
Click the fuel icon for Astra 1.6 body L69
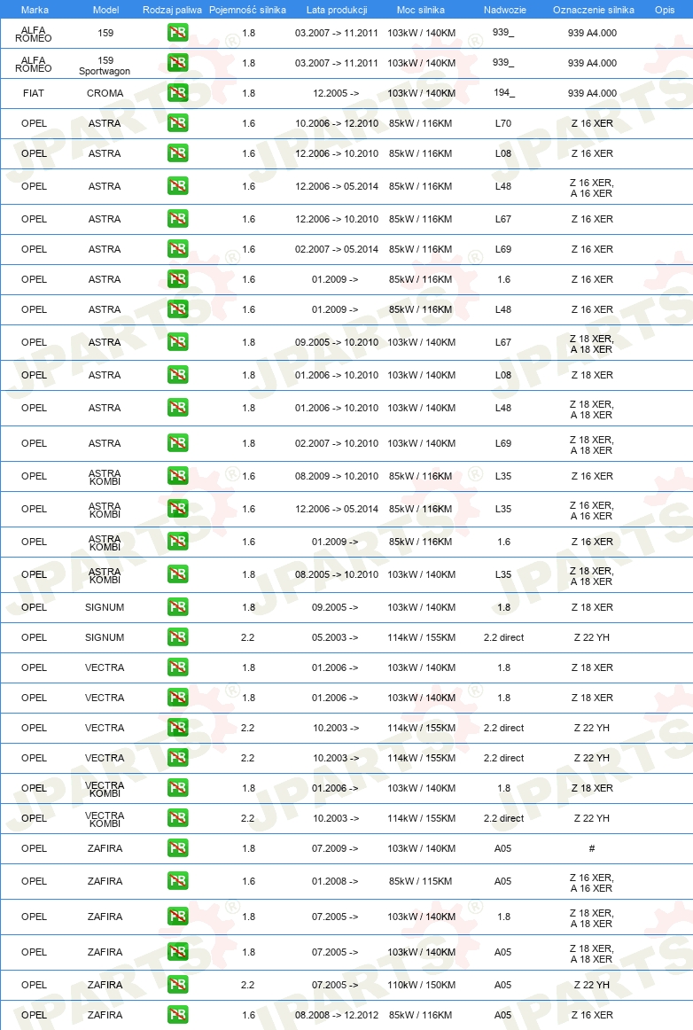pyautogui.click(x=177, y=250)
